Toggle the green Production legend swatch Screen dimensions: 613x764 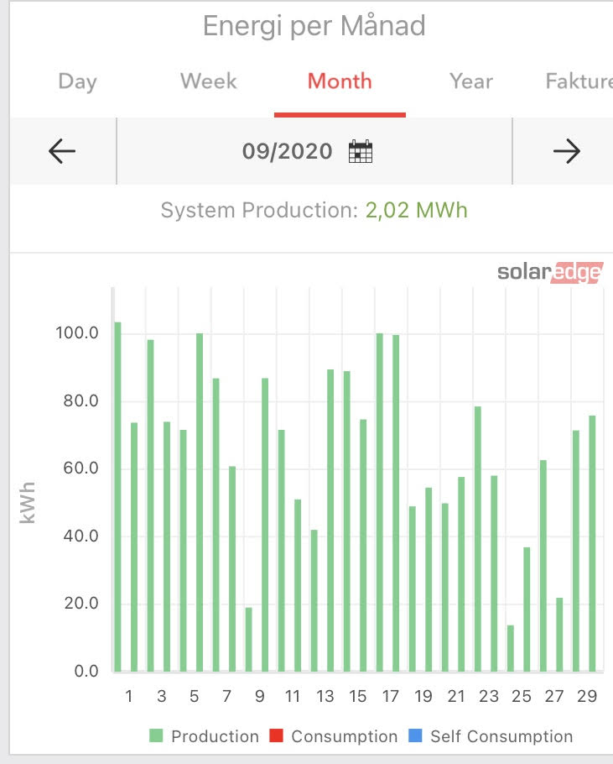point(156,736)
